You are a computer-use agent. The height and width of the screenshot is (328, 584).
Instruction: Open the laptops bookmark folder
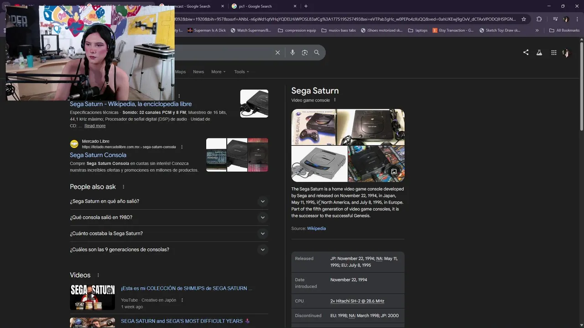[x=417, y=31]
